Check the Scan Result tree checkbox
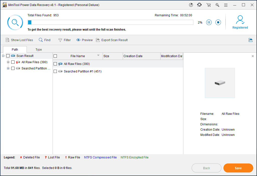Screen dimensions: 257x176 (8, 56)
